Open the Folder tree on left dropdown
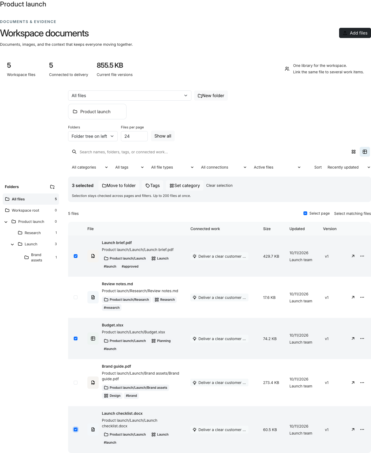This screenshot has height=453, width=371. 93,136
